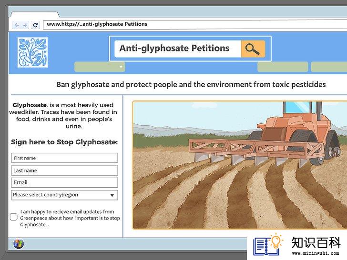Click the browser back arrow

click(17, 25)
